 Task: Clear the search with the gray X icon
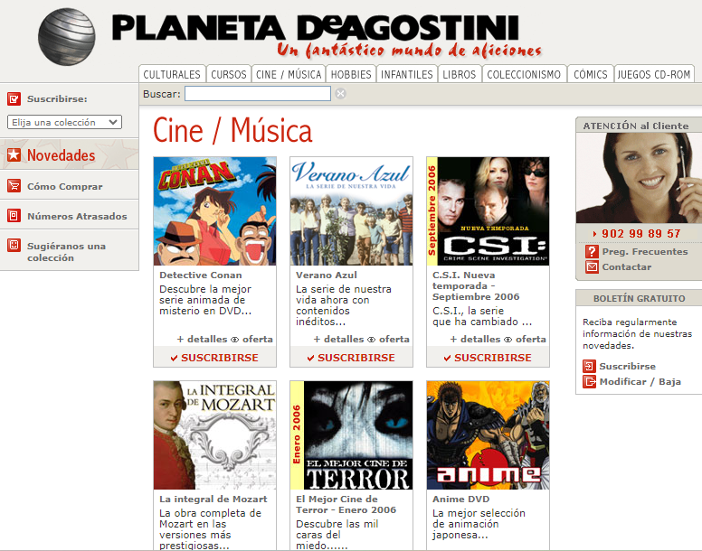341,93
